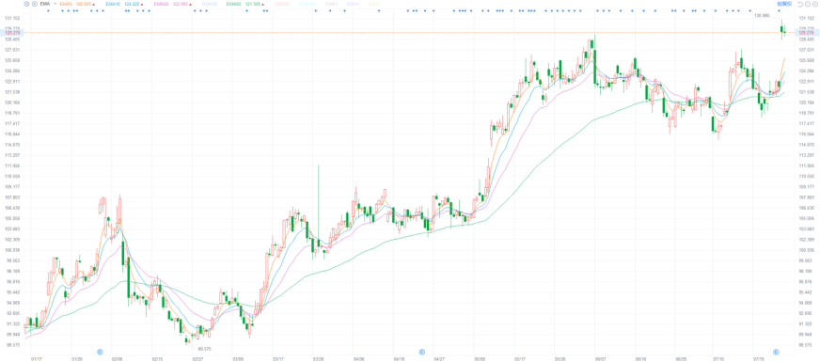
Task: Click the 122.993 EMA20 value
Action: click(181, 4)
